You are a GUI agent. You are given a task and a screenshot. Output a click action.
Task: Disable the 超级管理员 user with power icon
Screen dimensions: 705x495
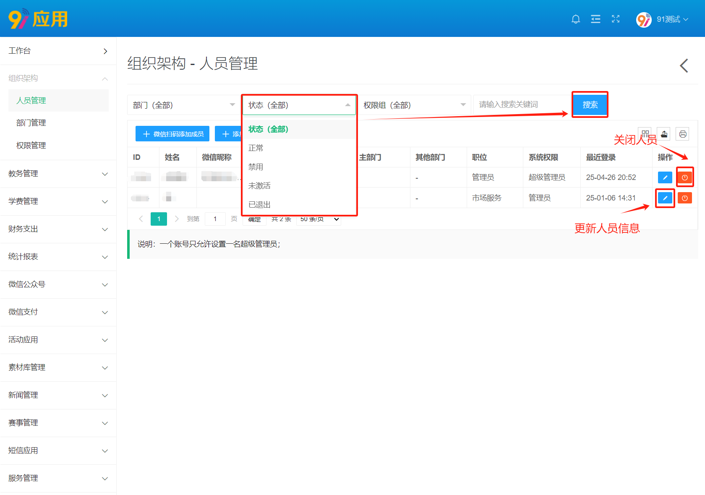click(x=684, y=177)
